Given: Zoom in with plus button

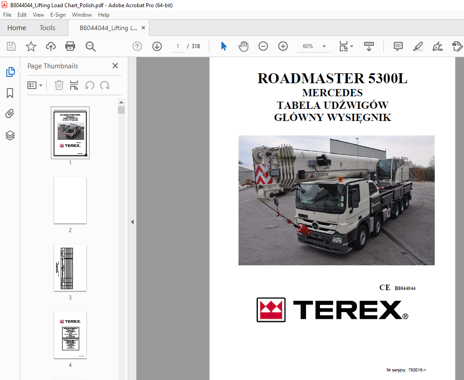Looking at the screenshot, I should [283, 46].
